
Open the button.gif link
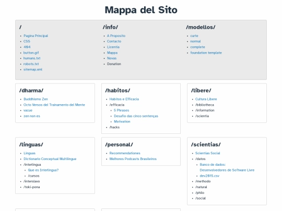tap(31, 53)
